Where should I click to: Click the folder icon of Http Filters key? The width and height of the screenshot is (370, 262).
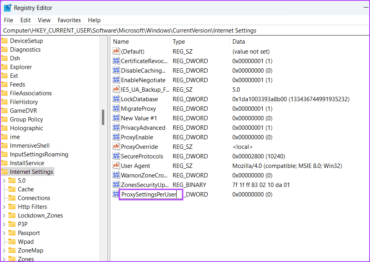point(12,206)
